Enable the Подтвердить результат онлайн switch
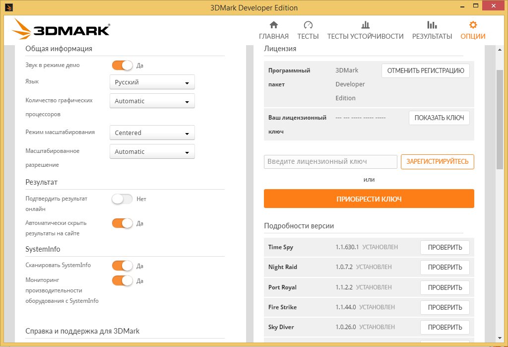Screen dimensions: 508x347 pos(122,199)
